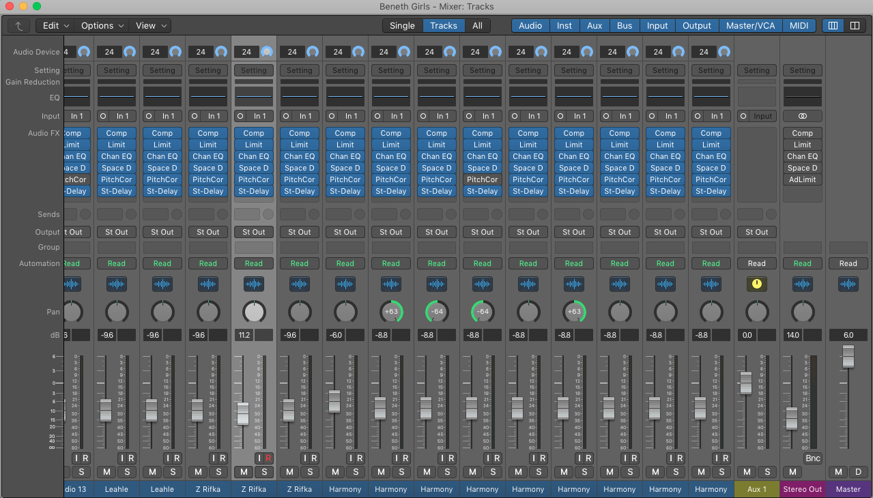Click the Bnc bounce button on Stereo Out

[x=812, y=458]
